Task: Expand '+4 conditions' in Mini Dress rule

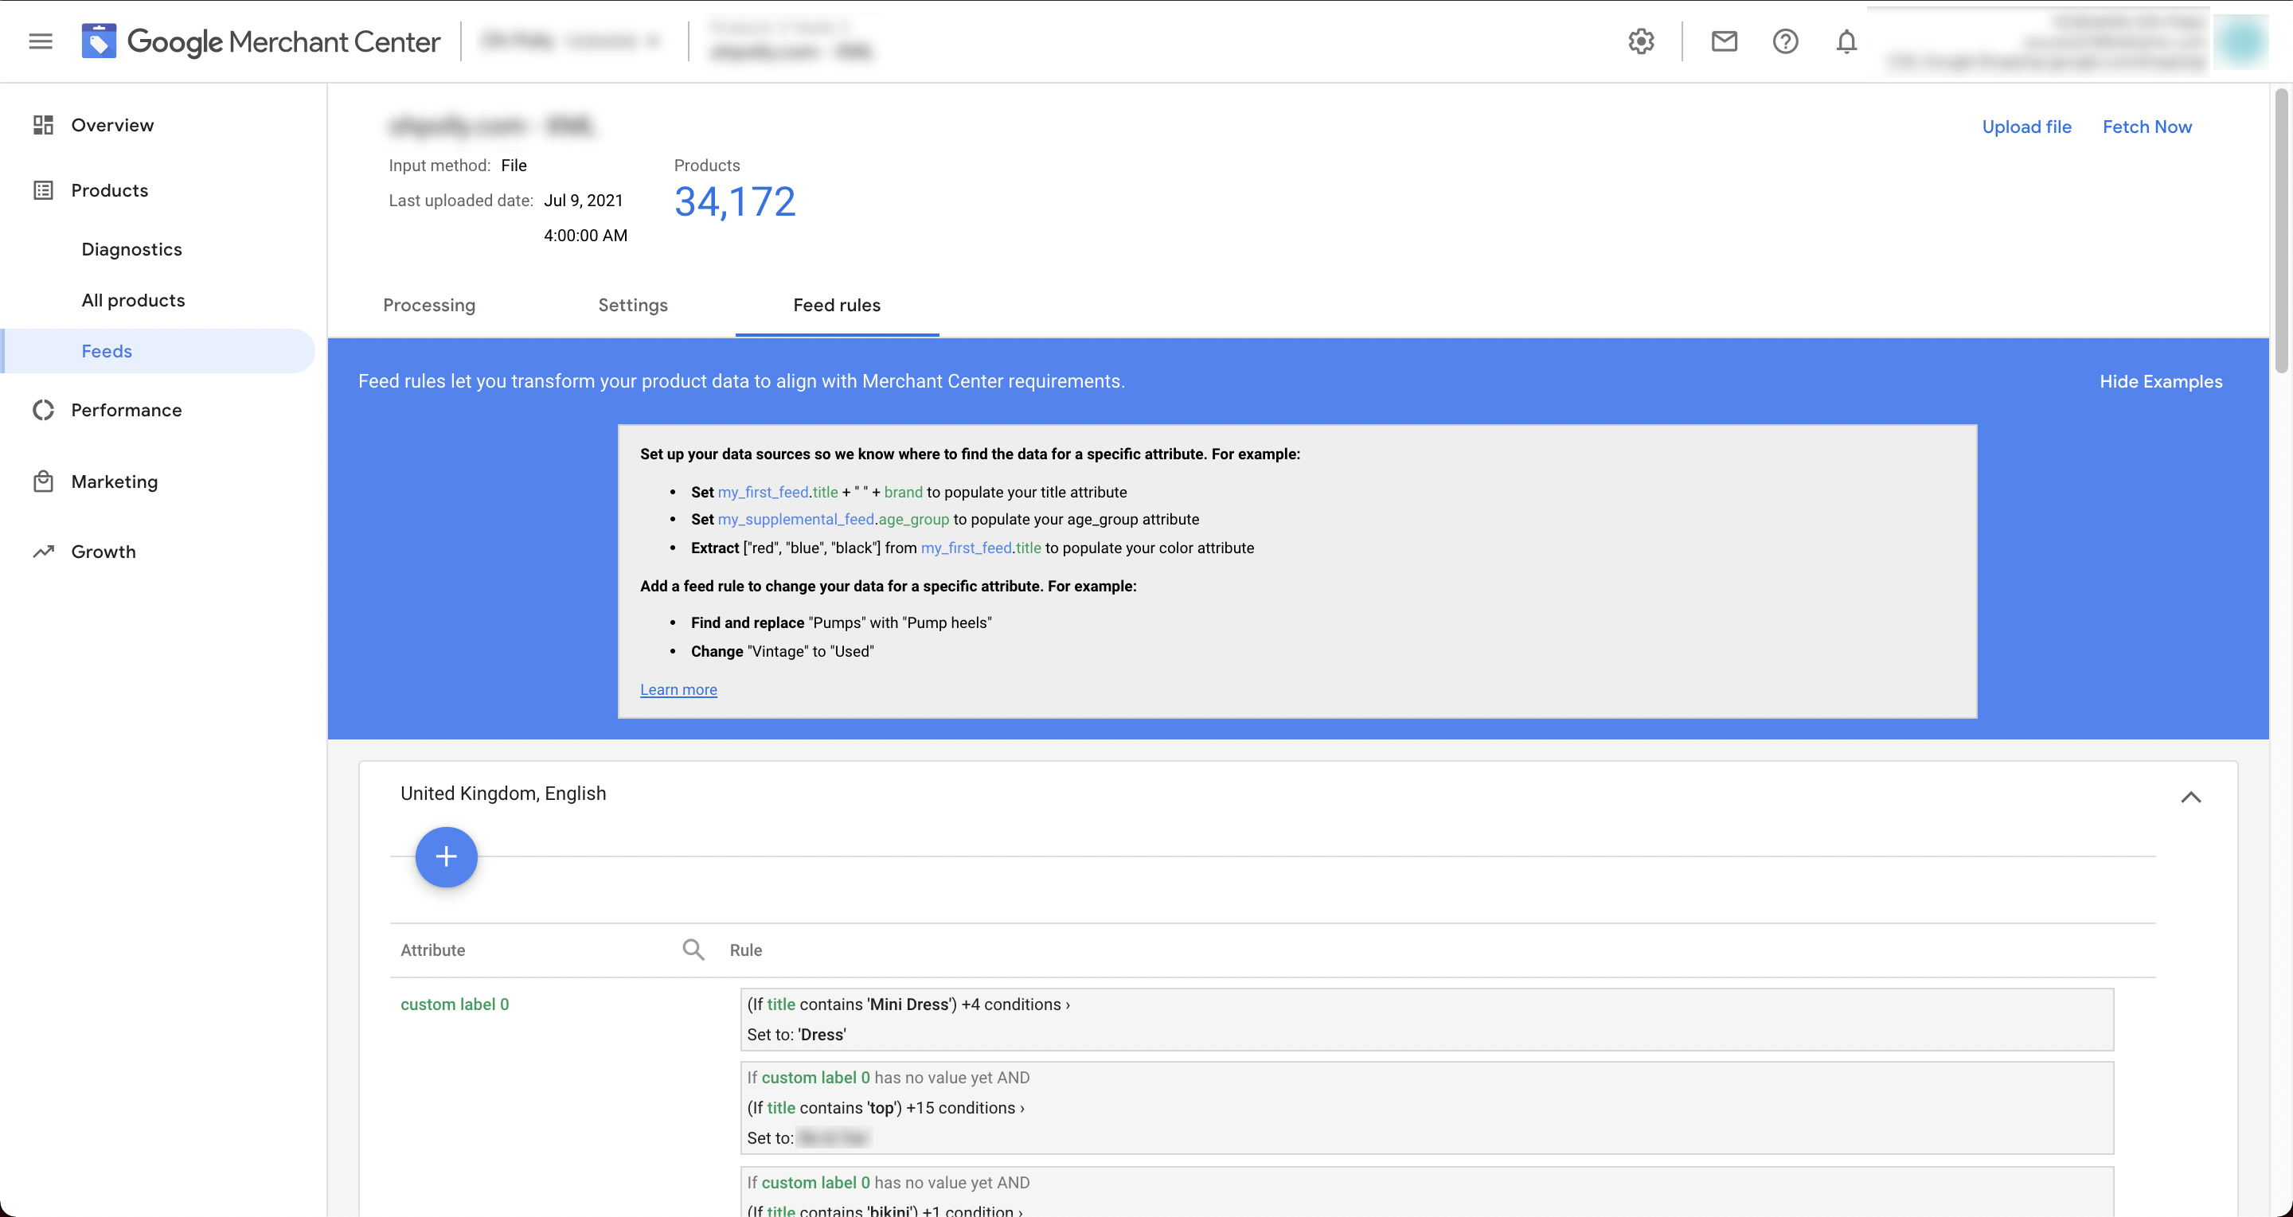Action: coord(1015,1004)
